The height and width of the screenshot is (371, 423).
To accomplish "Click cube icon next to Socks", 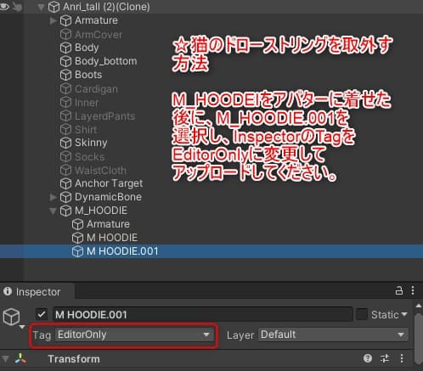I will pyautogui.click(x=65, y=156).
